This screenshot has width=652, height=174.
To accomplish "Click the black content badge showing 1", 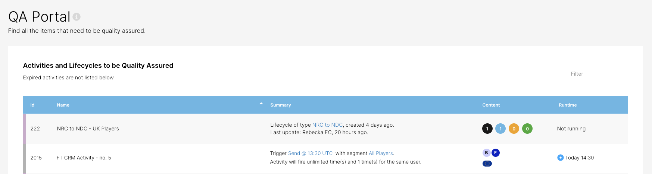I will coord(487,129).
